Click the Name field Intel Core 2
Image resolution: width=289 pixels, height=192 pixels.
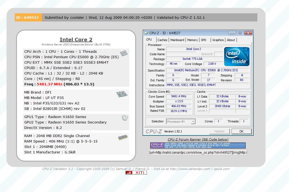tap(194, 49)
